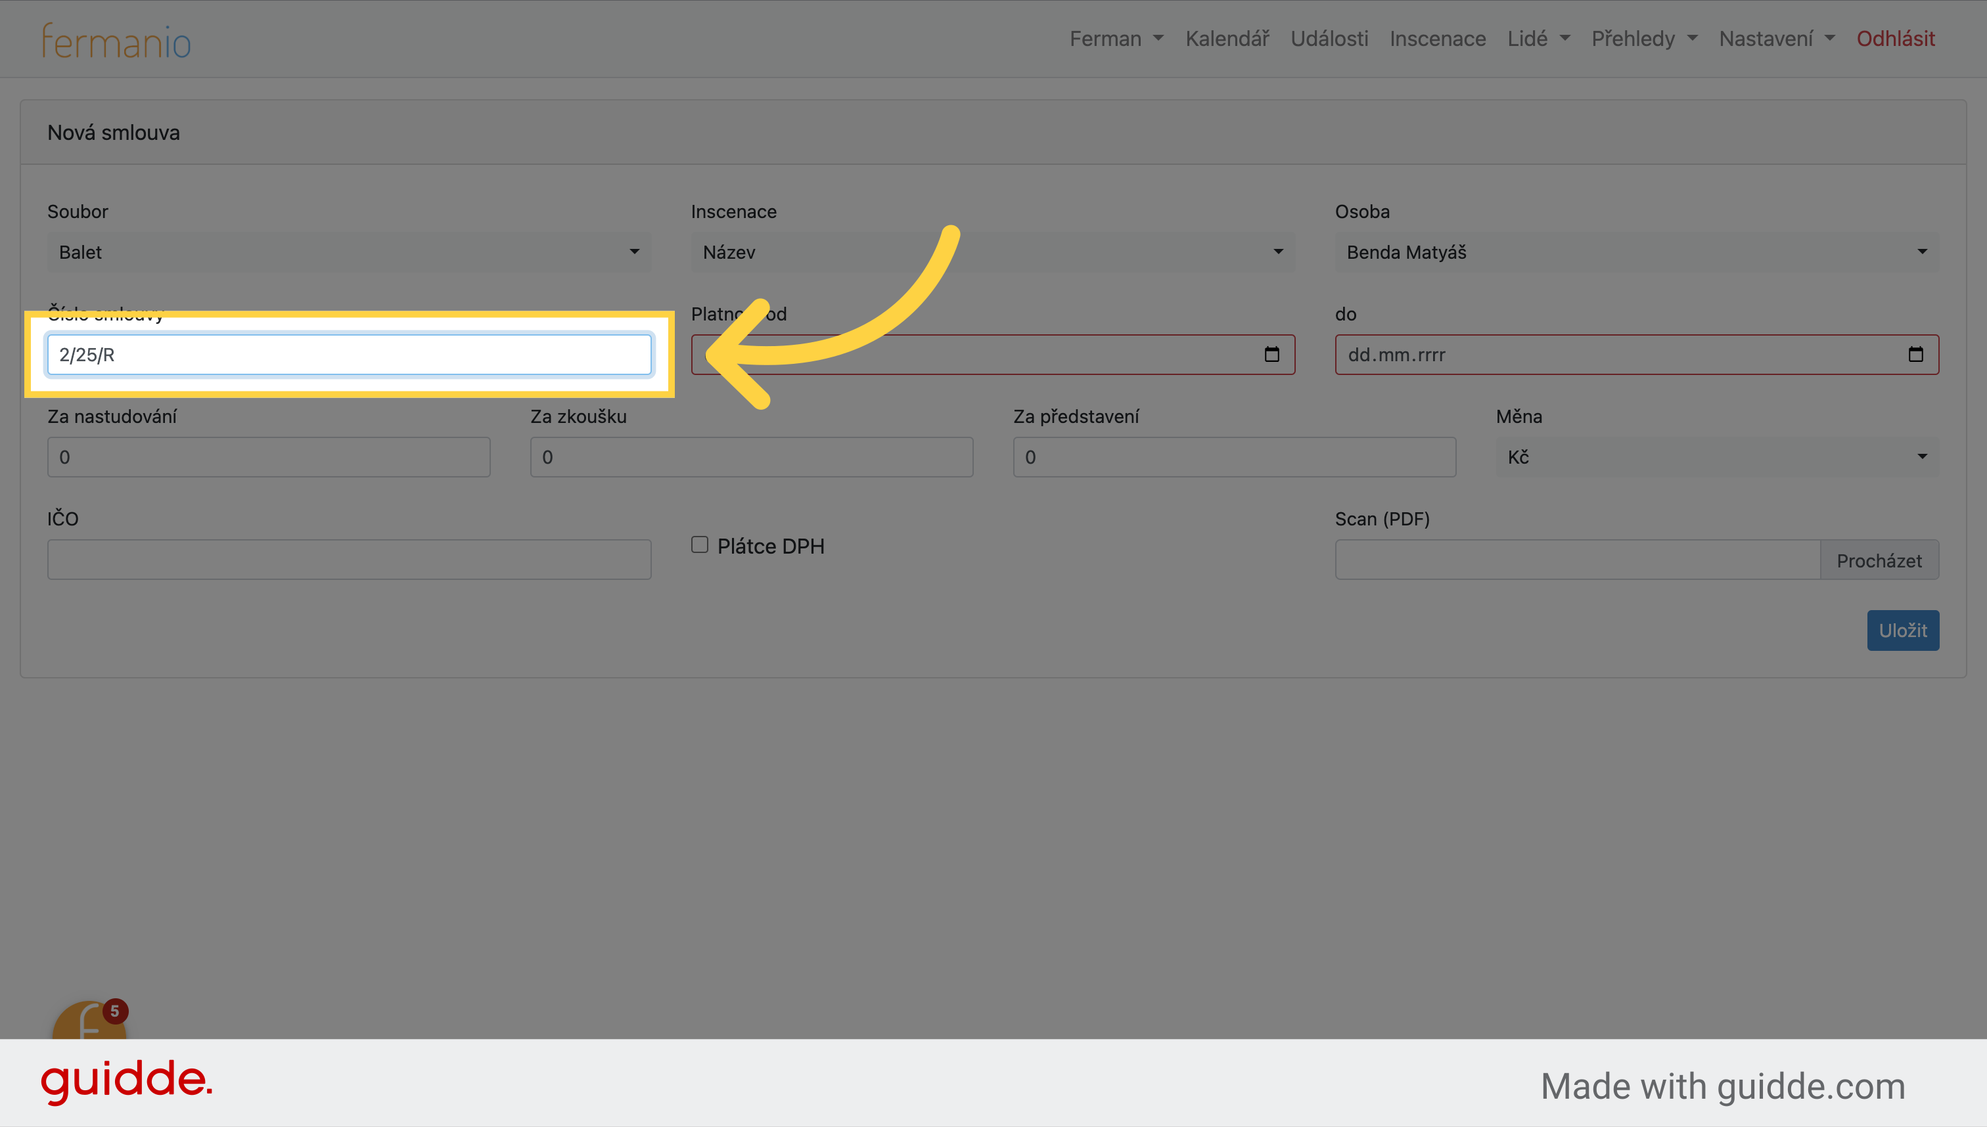
Task: Expand the Ferman menu
Action: pyautogui.click(x=1116, y=39)
